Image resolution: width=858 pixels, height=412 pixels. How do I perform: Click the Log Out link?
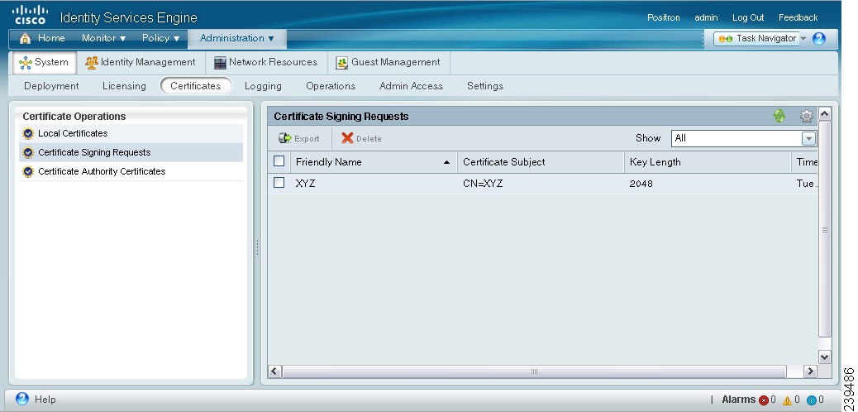pyautogui.click(x=748, y=17)
